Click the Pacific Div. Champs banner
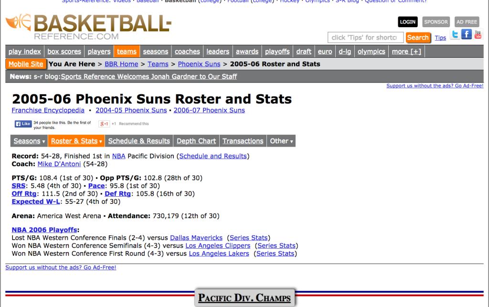489x307 pixels. click(244, 297)
